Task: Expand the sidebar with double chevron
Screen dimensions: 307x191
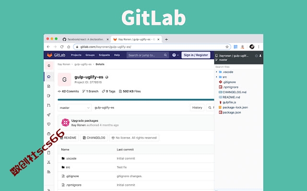Action: (49, 190)
